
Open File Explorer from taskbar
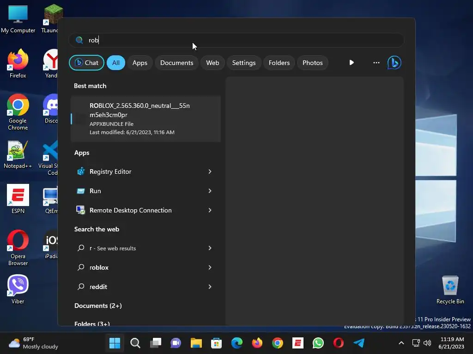pos(196,343)
